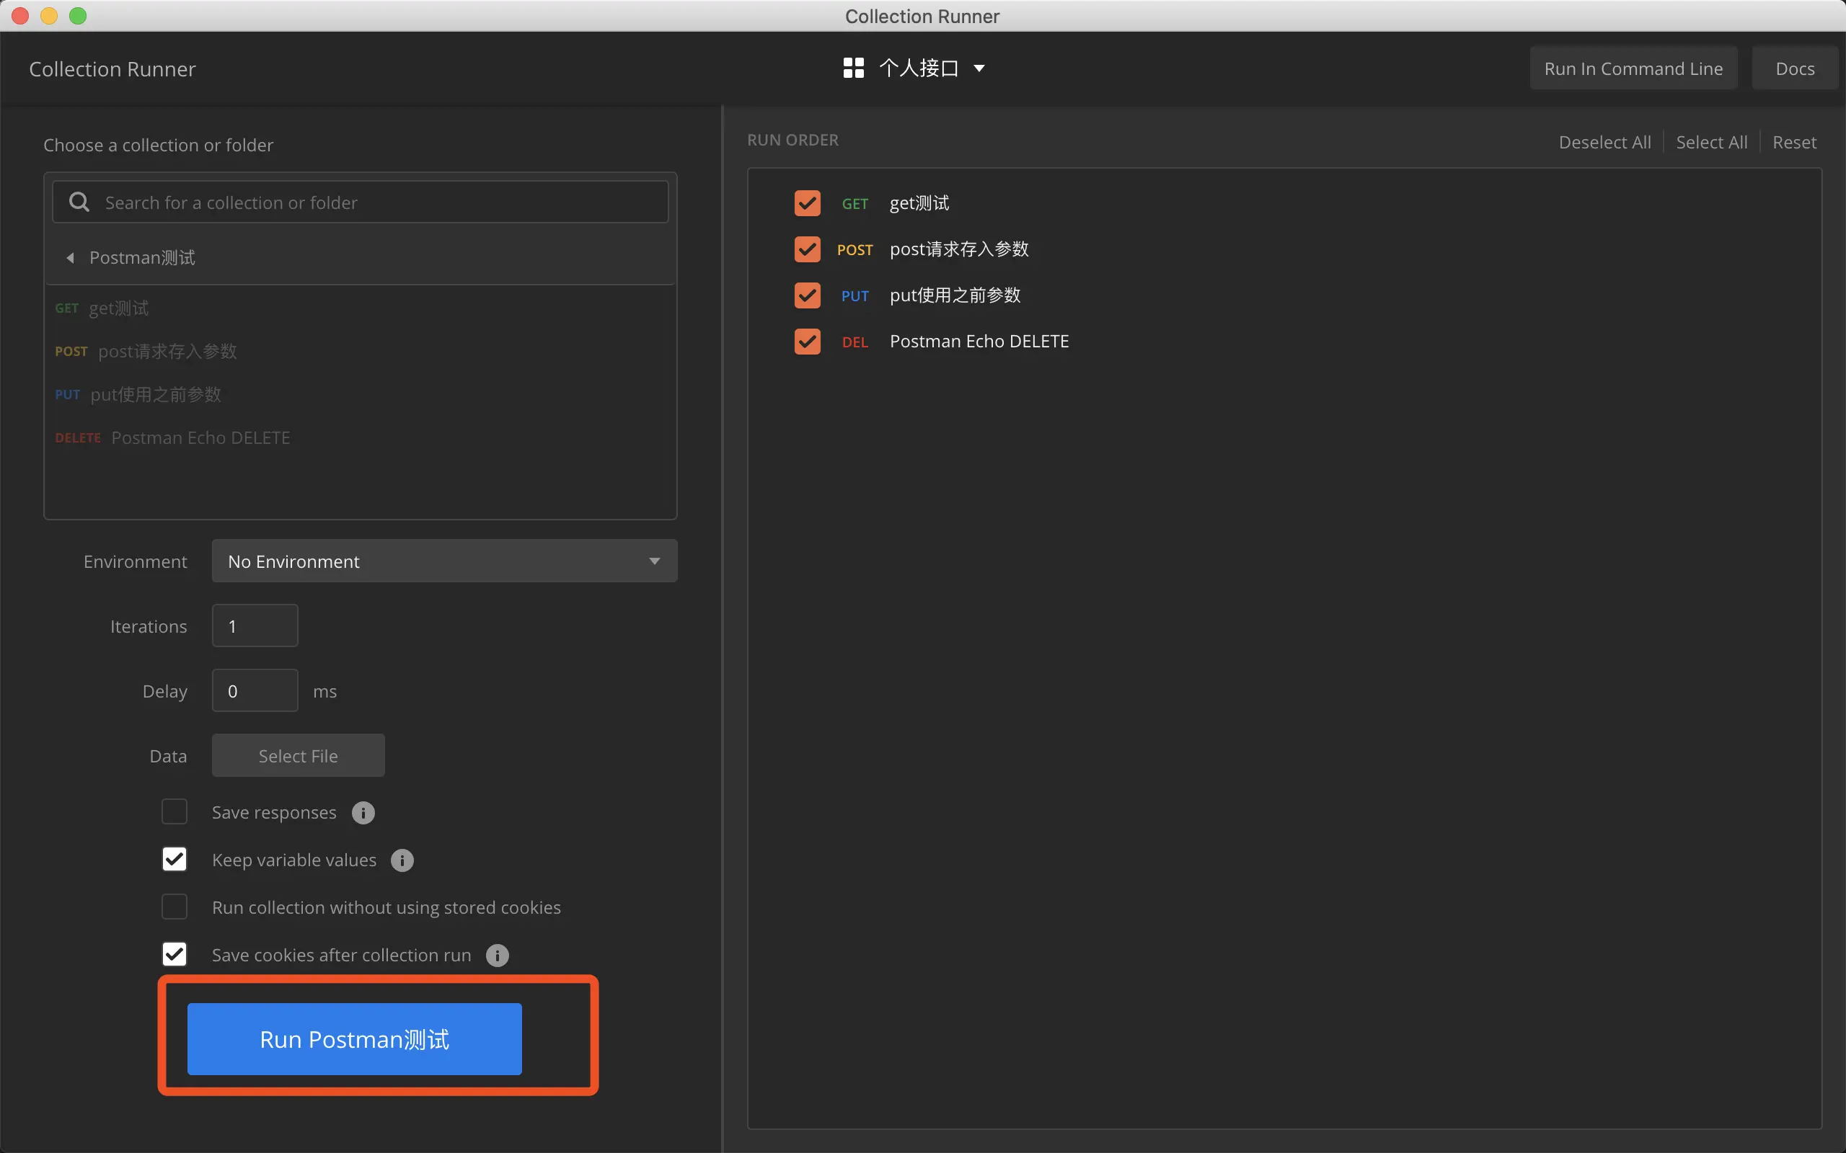Click back arrow next to Postman测试
This screenshot has height=1153, width=1846.
pyautogui.click(x=70, y=258)
